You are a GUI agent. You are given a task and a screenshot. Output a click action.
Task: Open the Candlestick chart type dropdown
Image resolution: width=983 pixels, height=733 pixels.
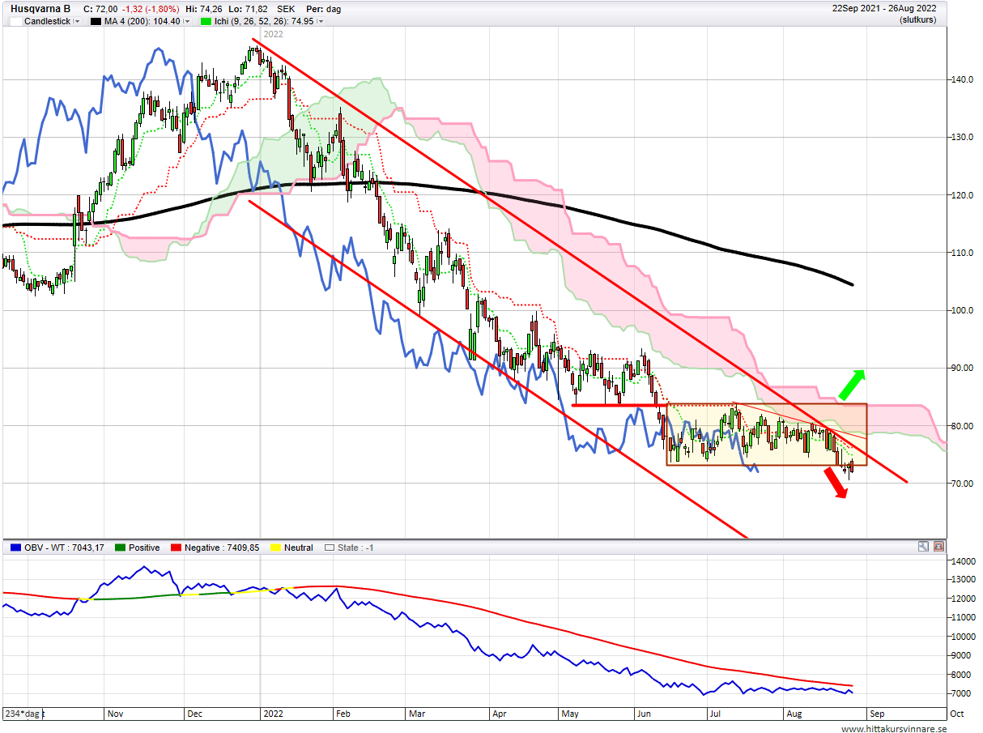coord(77,21)
